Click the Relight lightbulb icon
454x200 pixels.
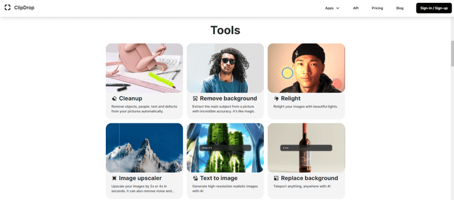point(276,99)
